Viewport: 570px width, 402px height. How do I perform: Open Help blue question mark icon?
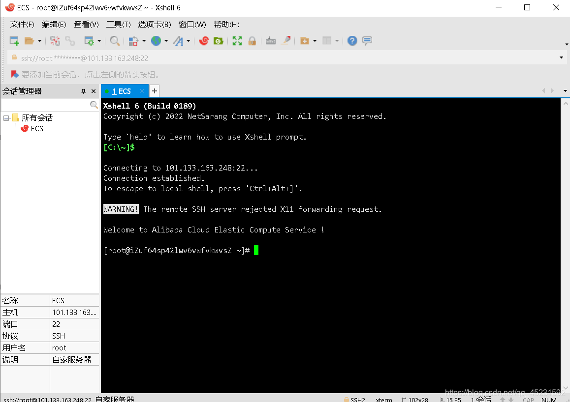pos(352,41)
